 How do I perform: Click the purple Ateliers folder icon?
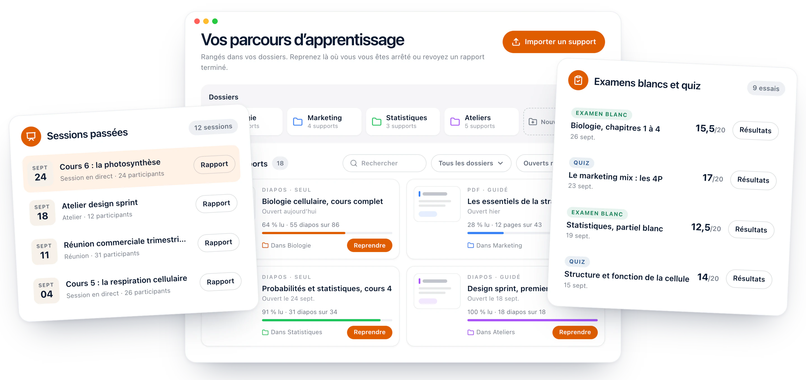pyautogui.click(x=455, y=122)
